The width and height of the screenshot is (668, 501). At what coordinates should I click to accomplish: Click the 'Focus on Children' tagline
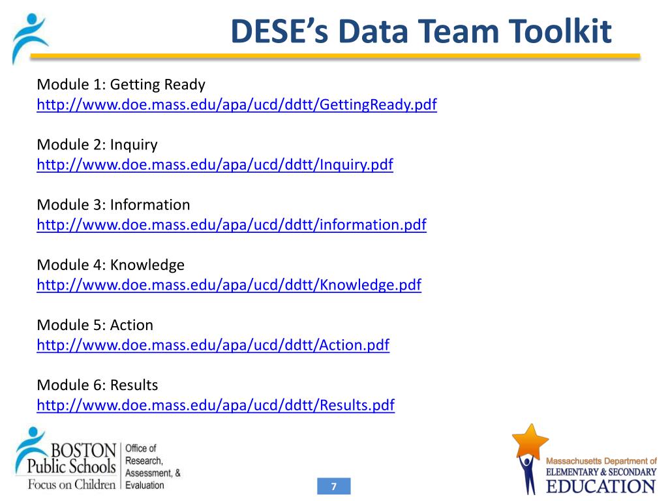click(72, 485)
